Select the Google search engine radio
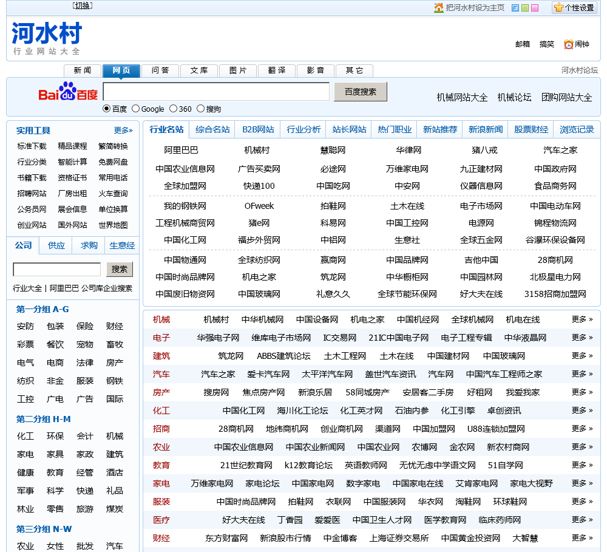The height and width of the screenshot is (552, 607). coord(136,109)
